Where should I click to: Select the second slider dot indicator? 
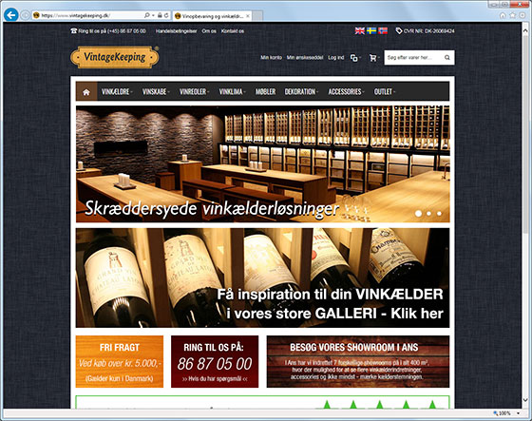click(x=428, y=214)
